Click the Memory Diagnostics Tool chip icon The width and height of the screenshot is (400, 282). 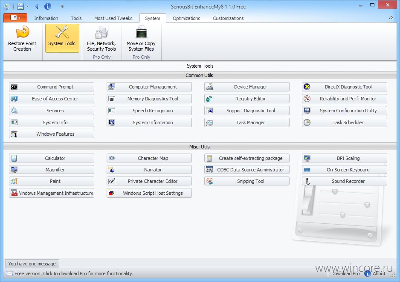click(111, 99)
